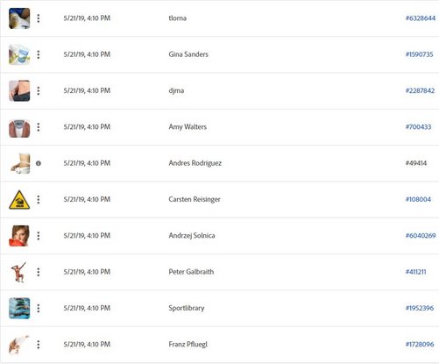Open asset link #108004

[x=418, y=199]
